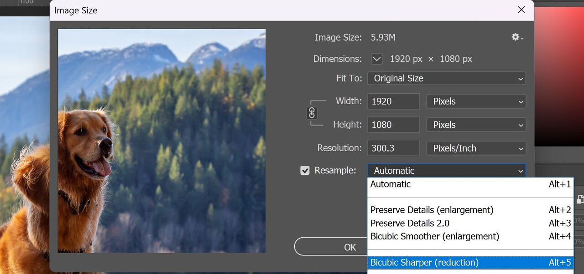Expand the Dimensions unit dropdown arrow
Viewport: 584px width, 274px height.
coord(376,59)
